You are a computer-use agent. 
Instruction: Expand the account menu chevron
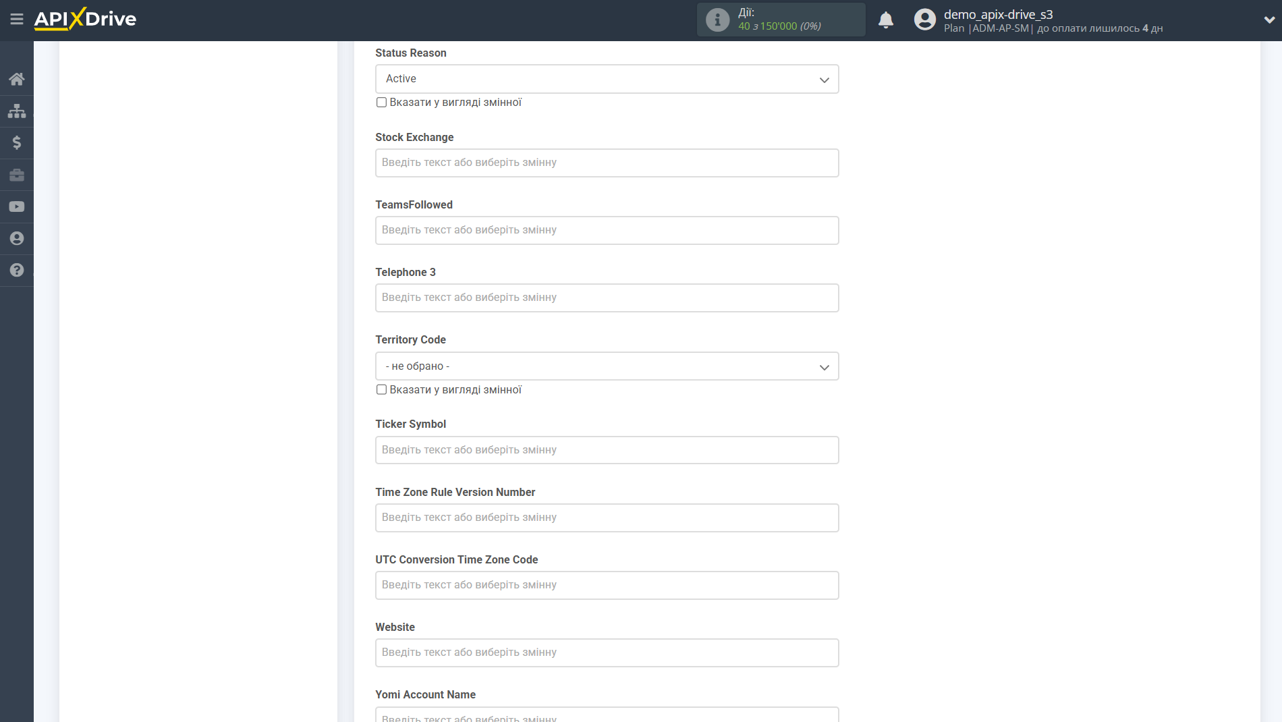coord(1269,20)
